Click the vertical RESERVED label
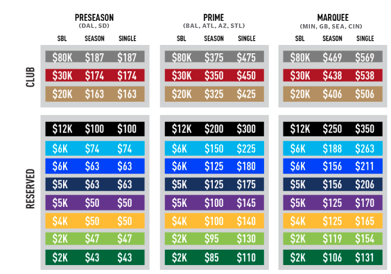The image size is (391, 274). point(31,189)
